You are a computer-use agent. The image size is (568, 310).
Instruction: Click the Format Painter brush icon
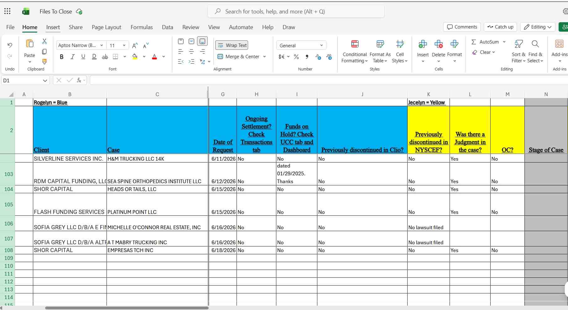44,61
